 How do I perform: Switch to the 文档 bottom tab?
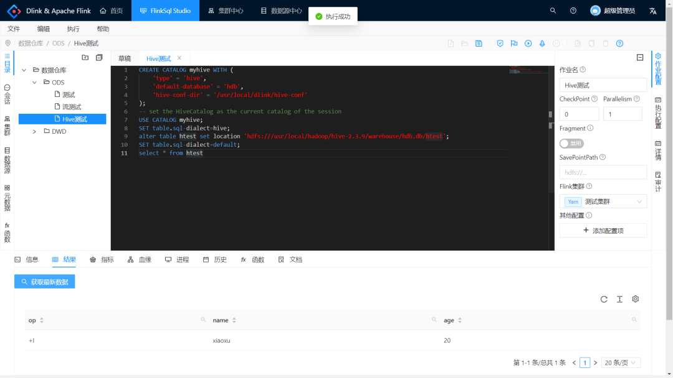pos(290,259)
